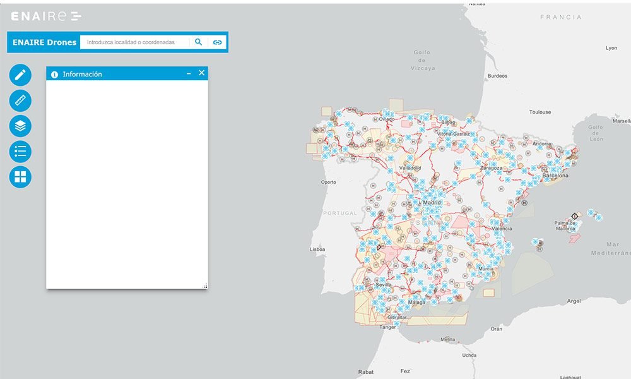This screenshot has width=631, height=379.
Task: Click the PORTUGAL country label
Action: tap(340, 213)
